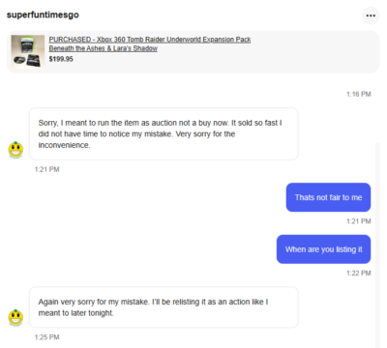Click the superfuntimesgo username header
The image size is (387, 348).
click(43, 14)
